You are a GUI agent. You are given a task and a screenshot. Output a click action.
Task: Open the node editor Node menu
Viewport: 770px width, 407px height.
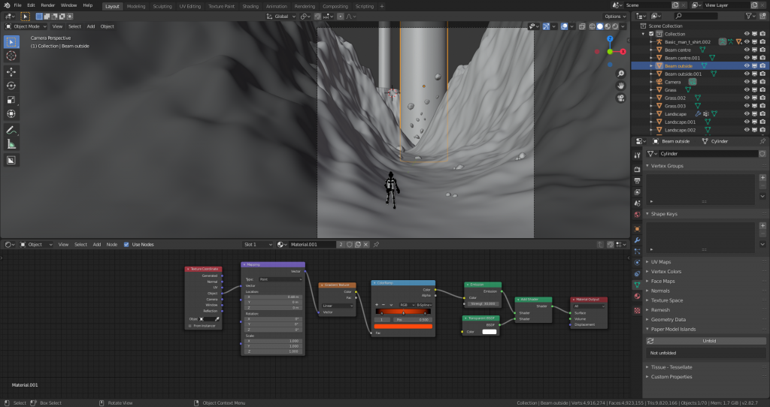(112, 244)
